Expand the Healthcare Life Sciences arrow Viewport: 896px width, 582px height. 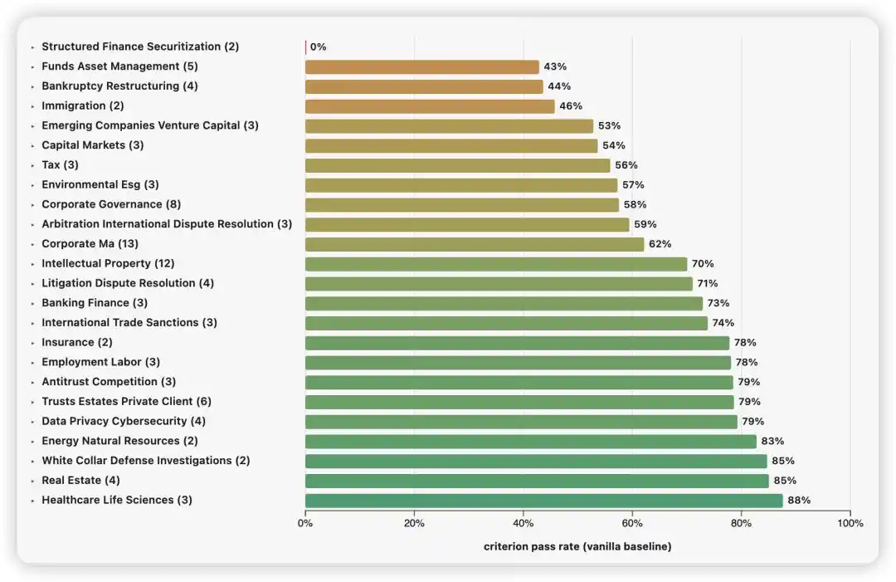pyautogui.click(x=32, y=501)
